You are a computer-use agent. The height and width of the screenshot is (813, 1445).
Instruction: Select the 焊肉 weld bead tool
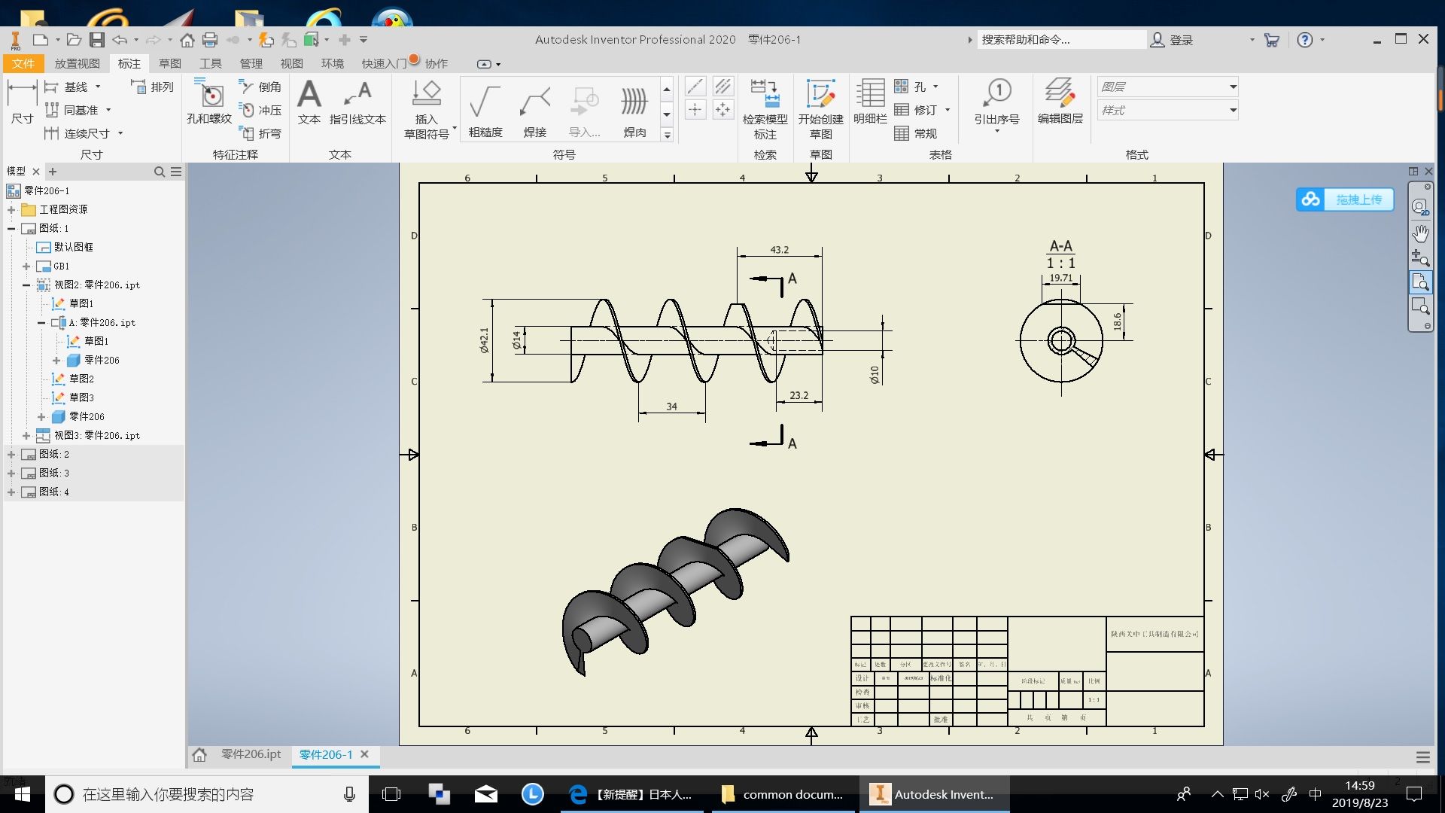[634, 110]
